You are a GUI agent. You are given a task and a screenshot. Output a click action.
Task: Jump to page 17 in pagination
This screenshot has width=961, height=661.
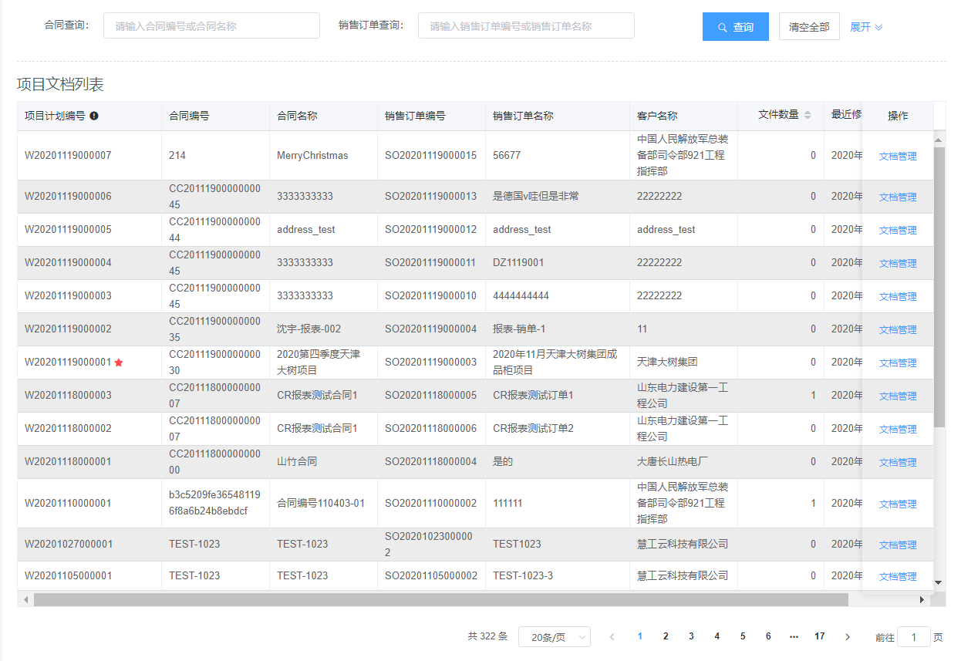(x=819, y=636)
